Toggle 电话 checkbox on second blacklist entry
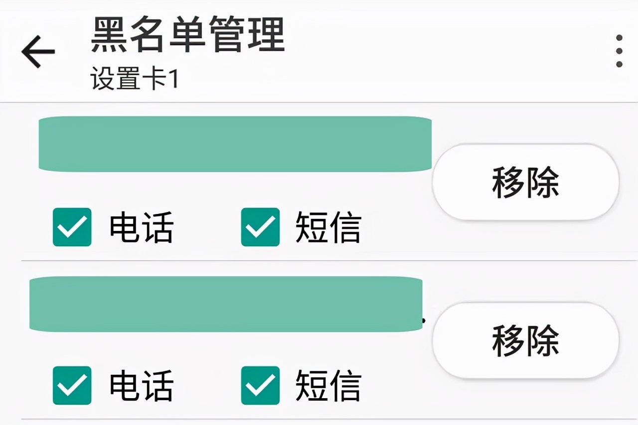 [x=72, y=385]
